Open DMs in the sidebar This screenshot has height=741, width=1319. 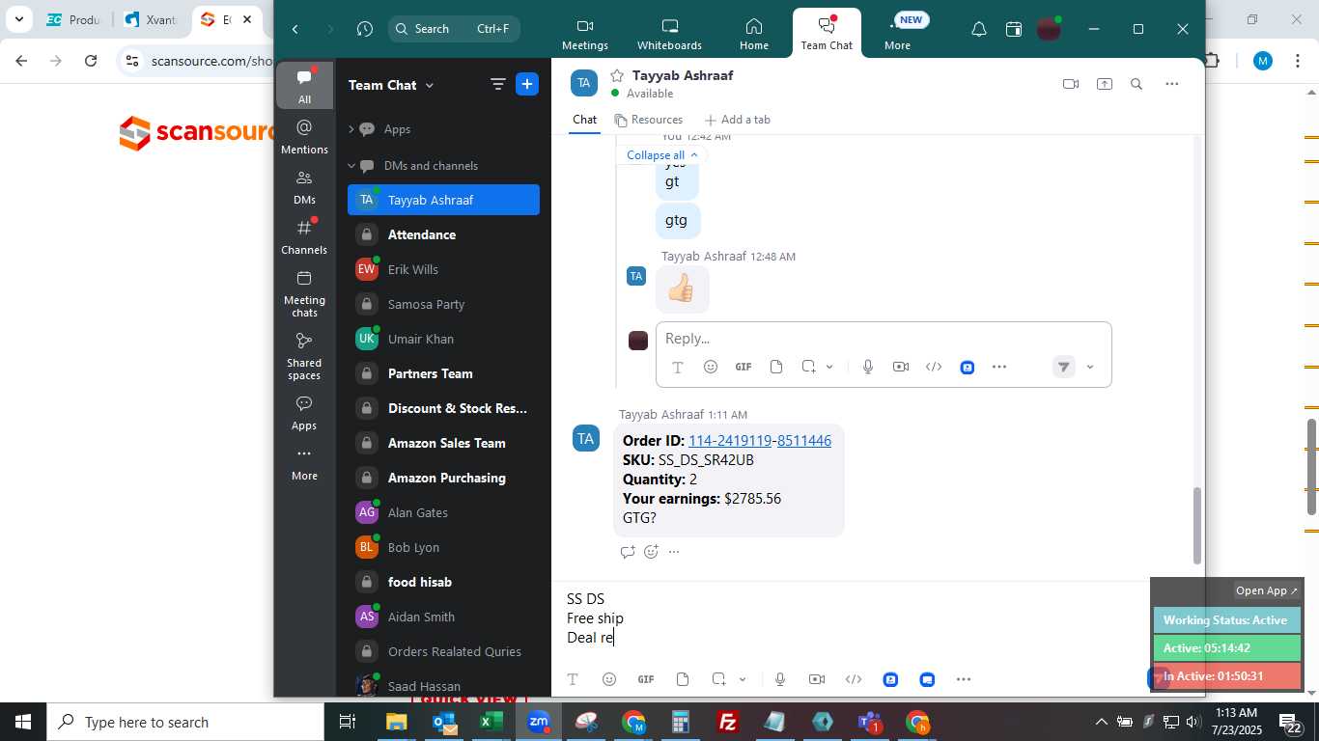pos(304,187)
